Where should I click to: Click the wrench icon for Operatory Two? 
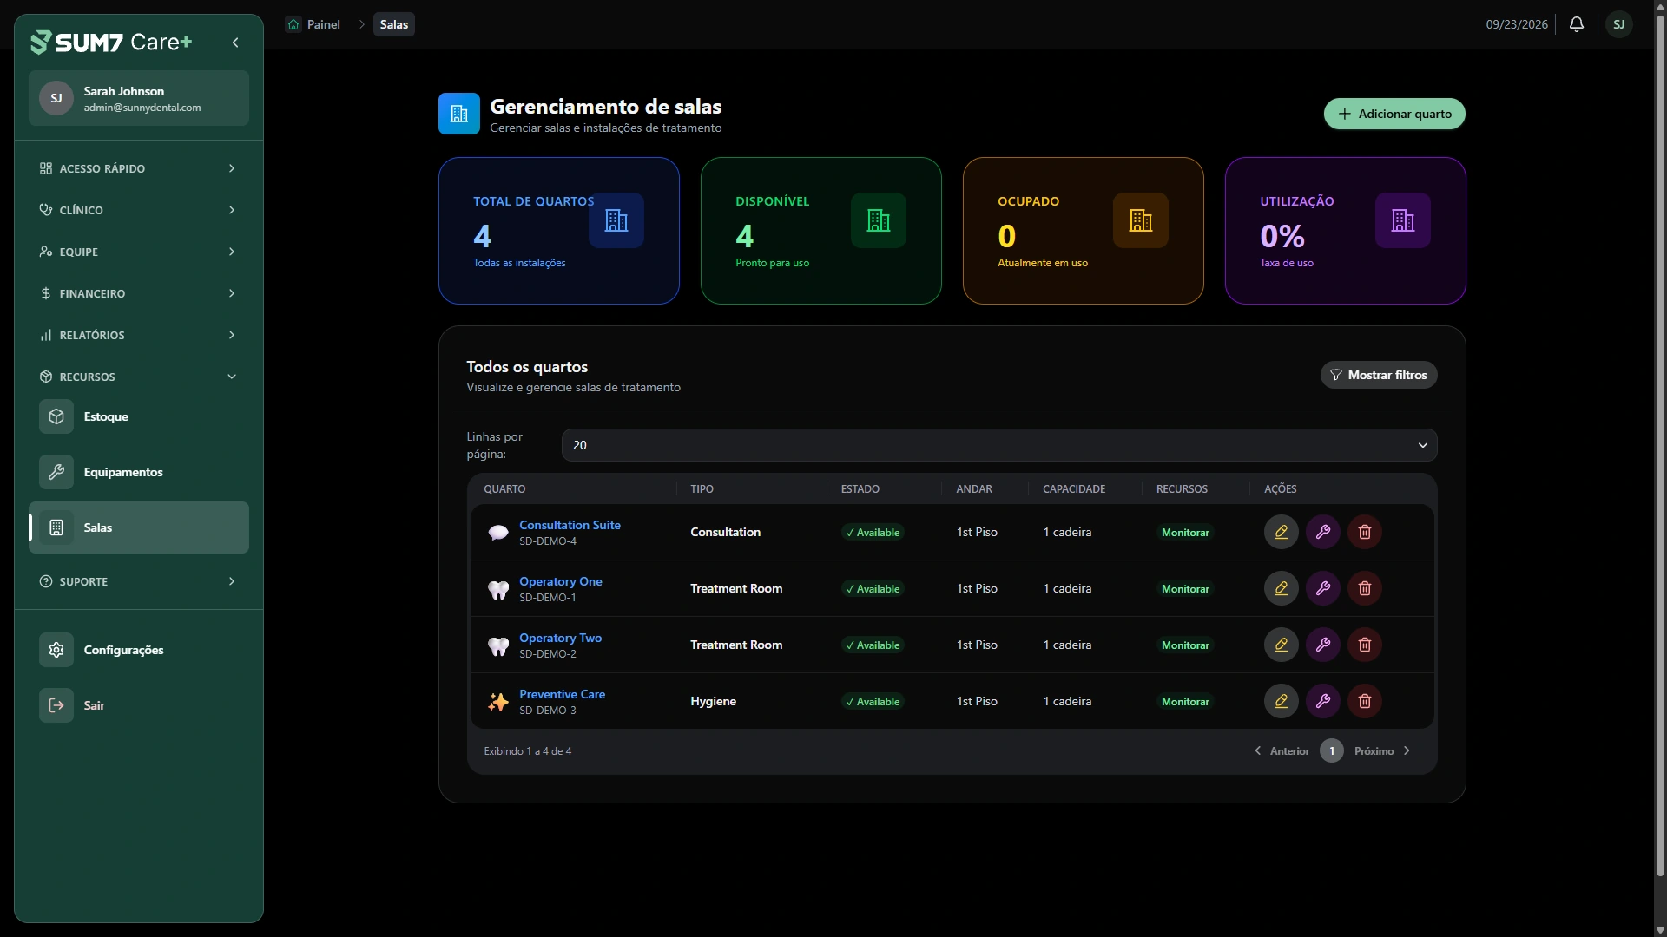pyautogui.click(x=1322, y=645)
